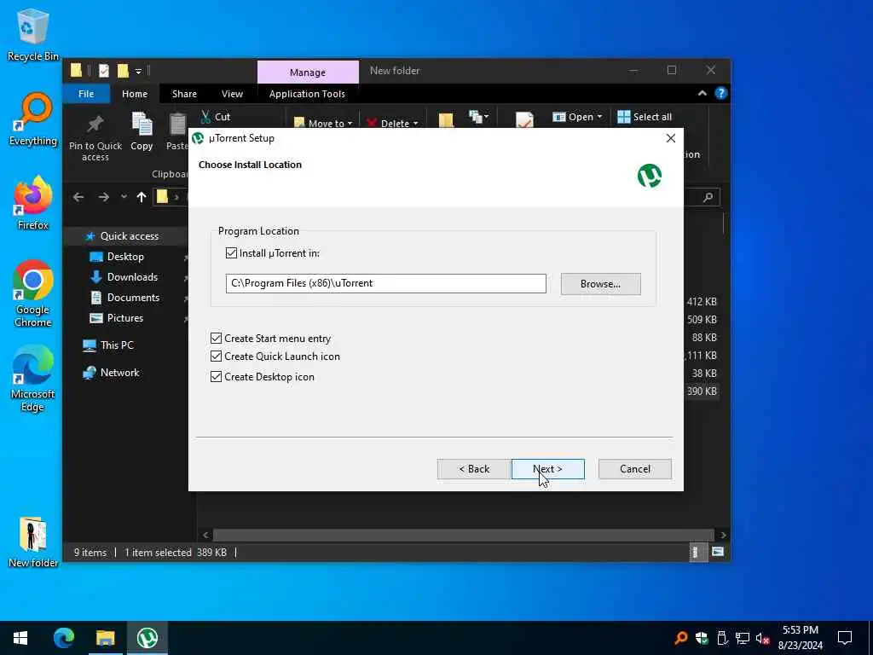
Task: Select the Everything desktop shortcut
Action: (33, 119)
